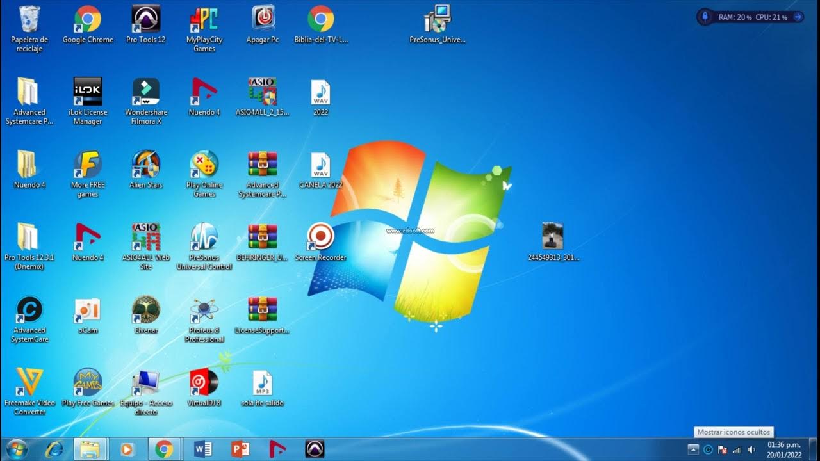This screenshot has height=461, width=820.
Task: Select the More FREE games shortcut
Action: [88, 174]
